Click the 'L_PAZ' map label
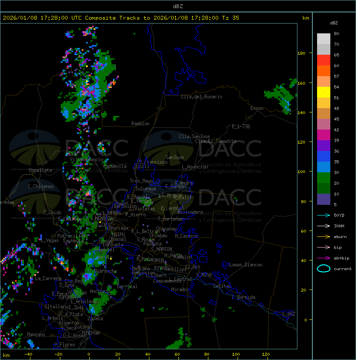This screenshot has width=356, height=360. 289,314
